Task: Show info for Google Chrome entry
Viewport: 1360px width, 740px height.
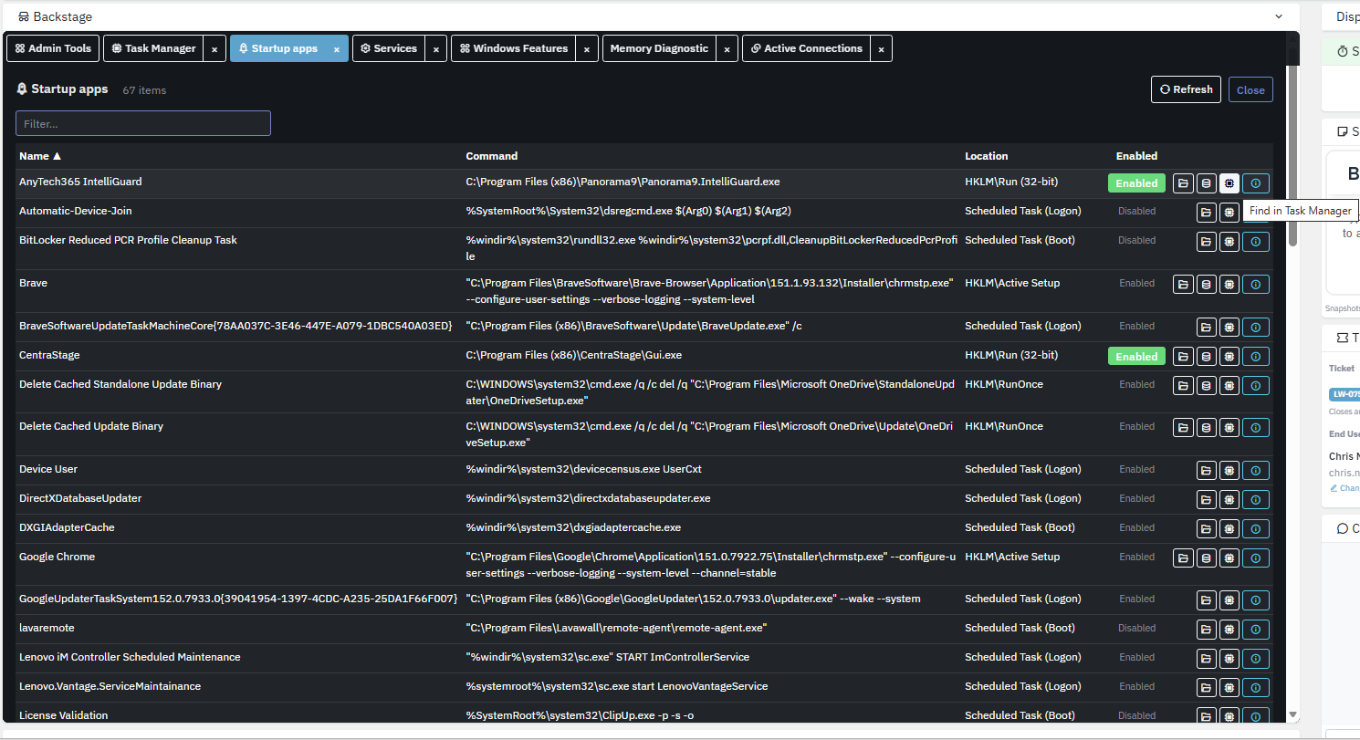Action: (x=1256, y=558)
